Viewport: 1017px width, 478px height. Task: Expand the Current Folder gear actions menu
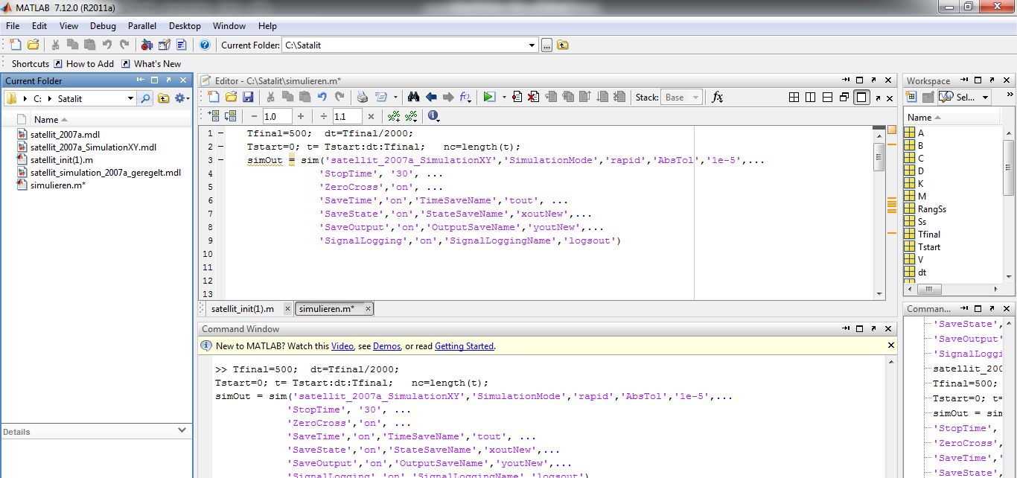[182, 98]
